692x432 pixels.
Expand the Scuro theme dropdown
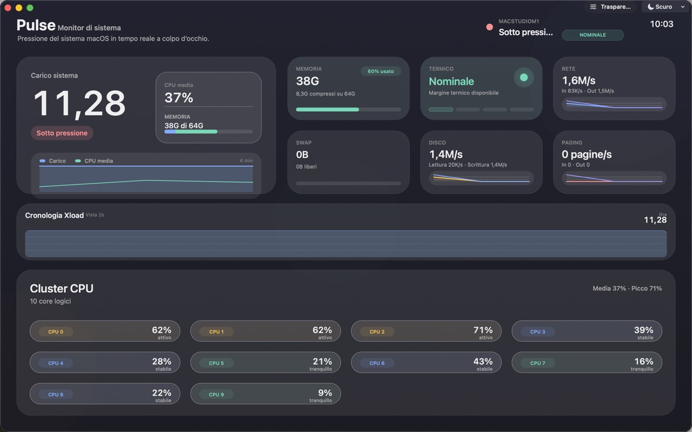[666, 7]
